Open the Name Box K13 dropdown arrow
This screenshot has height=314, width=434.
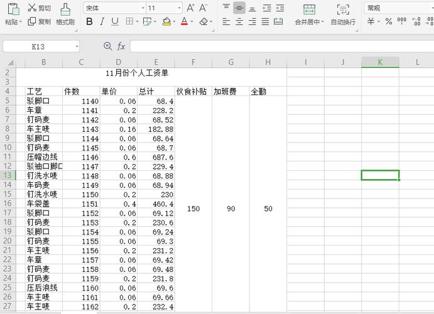tap(77, 46)
